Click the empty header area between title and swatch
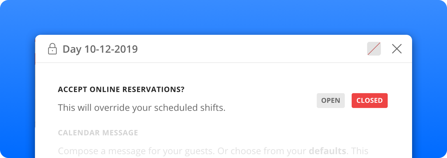This screenshot has height=158, width=447. tap(251, 49)
